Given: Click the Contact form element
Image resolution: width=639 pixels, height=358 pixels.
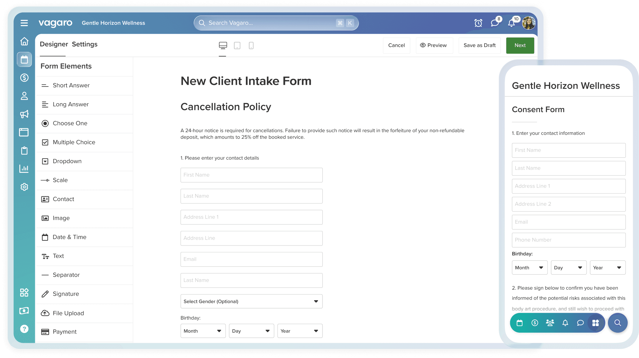Looking at the screenshot, I should click(x=63, y=199).
